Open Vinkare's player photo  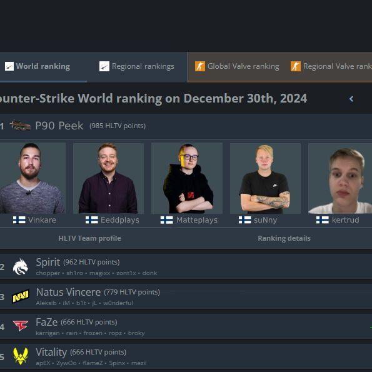[x=33, y=178]
